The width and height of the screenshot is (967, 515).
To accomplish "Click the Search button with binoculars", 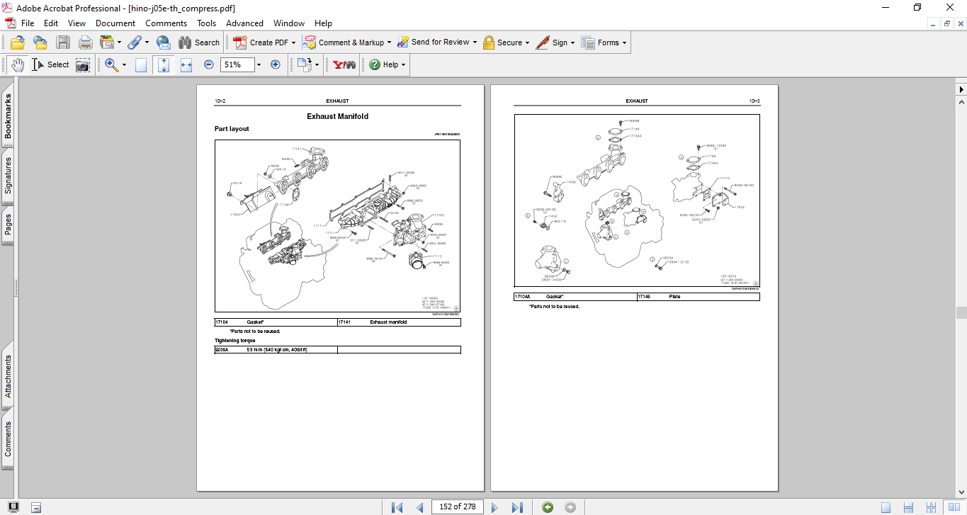I will pyautogui.click(x=199, y=43).
